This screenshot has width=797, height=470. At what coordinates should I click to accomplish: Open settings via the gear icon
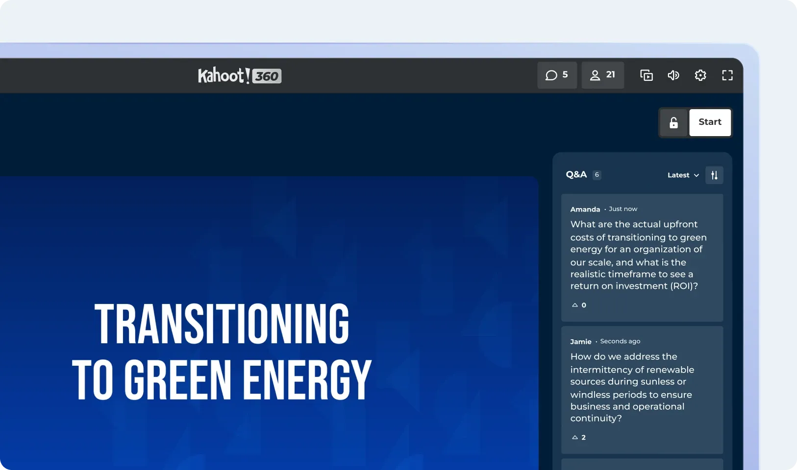click(700, 75)
